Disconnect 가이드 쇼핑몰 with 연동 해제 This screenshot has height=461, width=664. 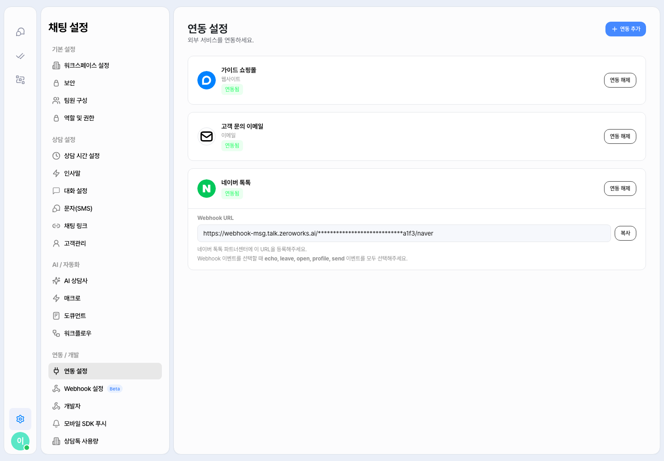pos(620,80)
